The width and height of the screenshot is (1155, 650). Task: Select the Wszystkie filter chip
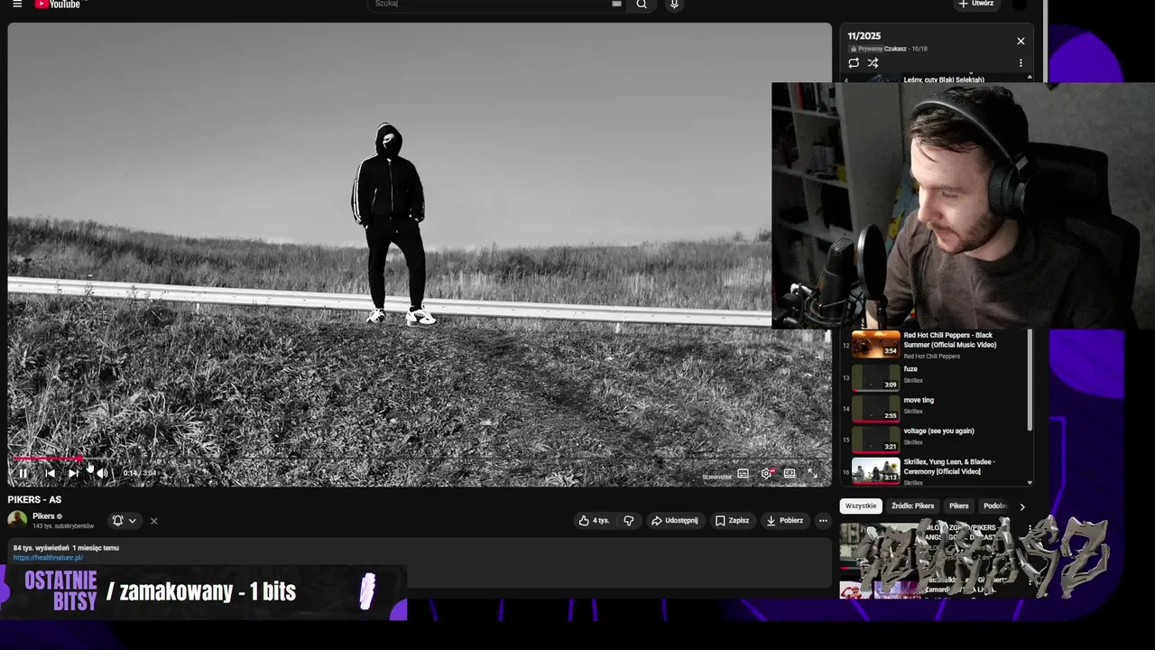[x=861, y=506]
